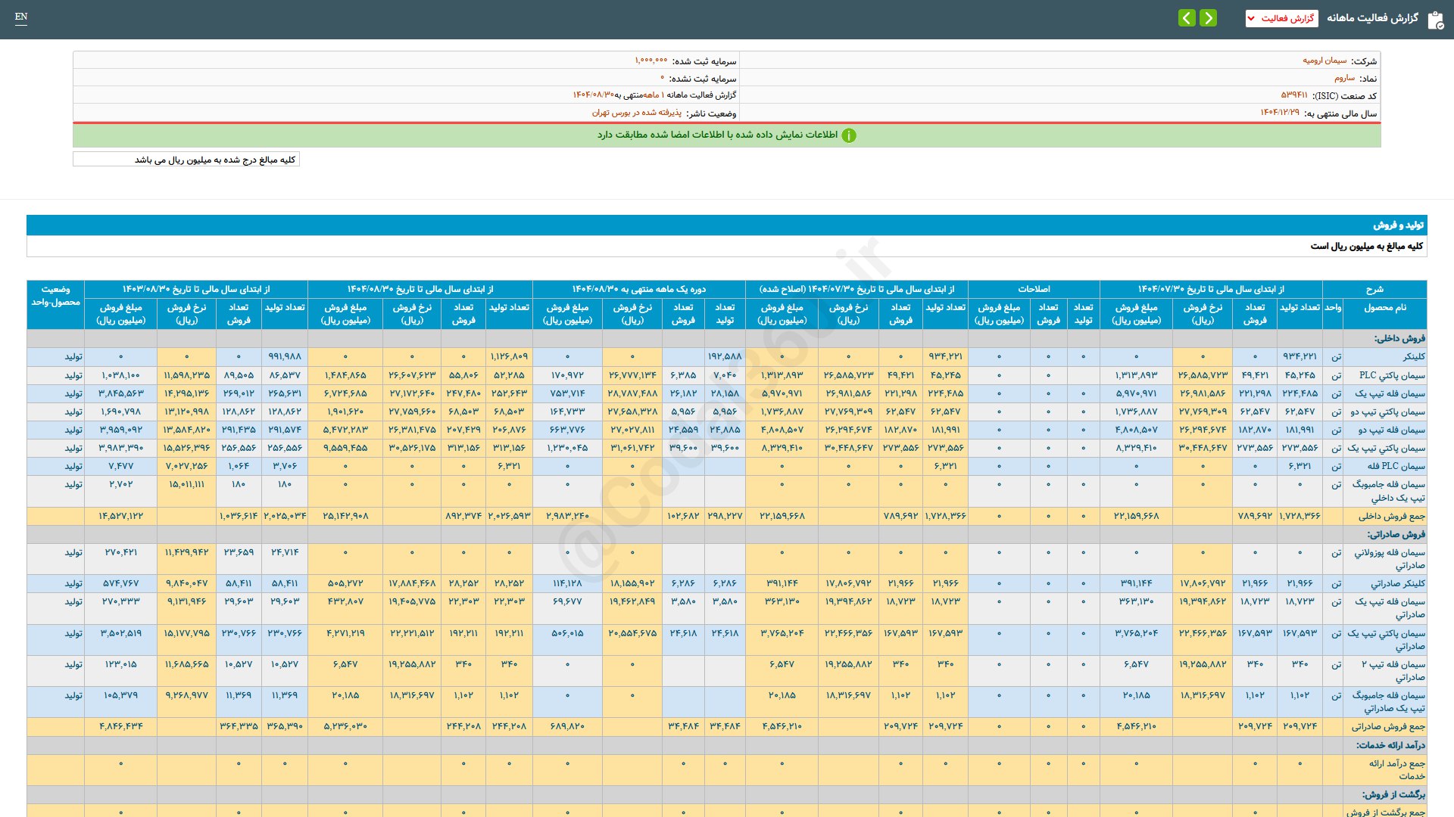Open the سیمان ارومیه company link
Screen dimensions: 1454x817
coord(1325,61)
